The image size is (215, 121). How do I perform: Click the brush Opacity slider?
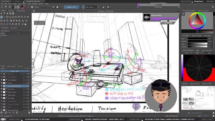click(71, 7)
